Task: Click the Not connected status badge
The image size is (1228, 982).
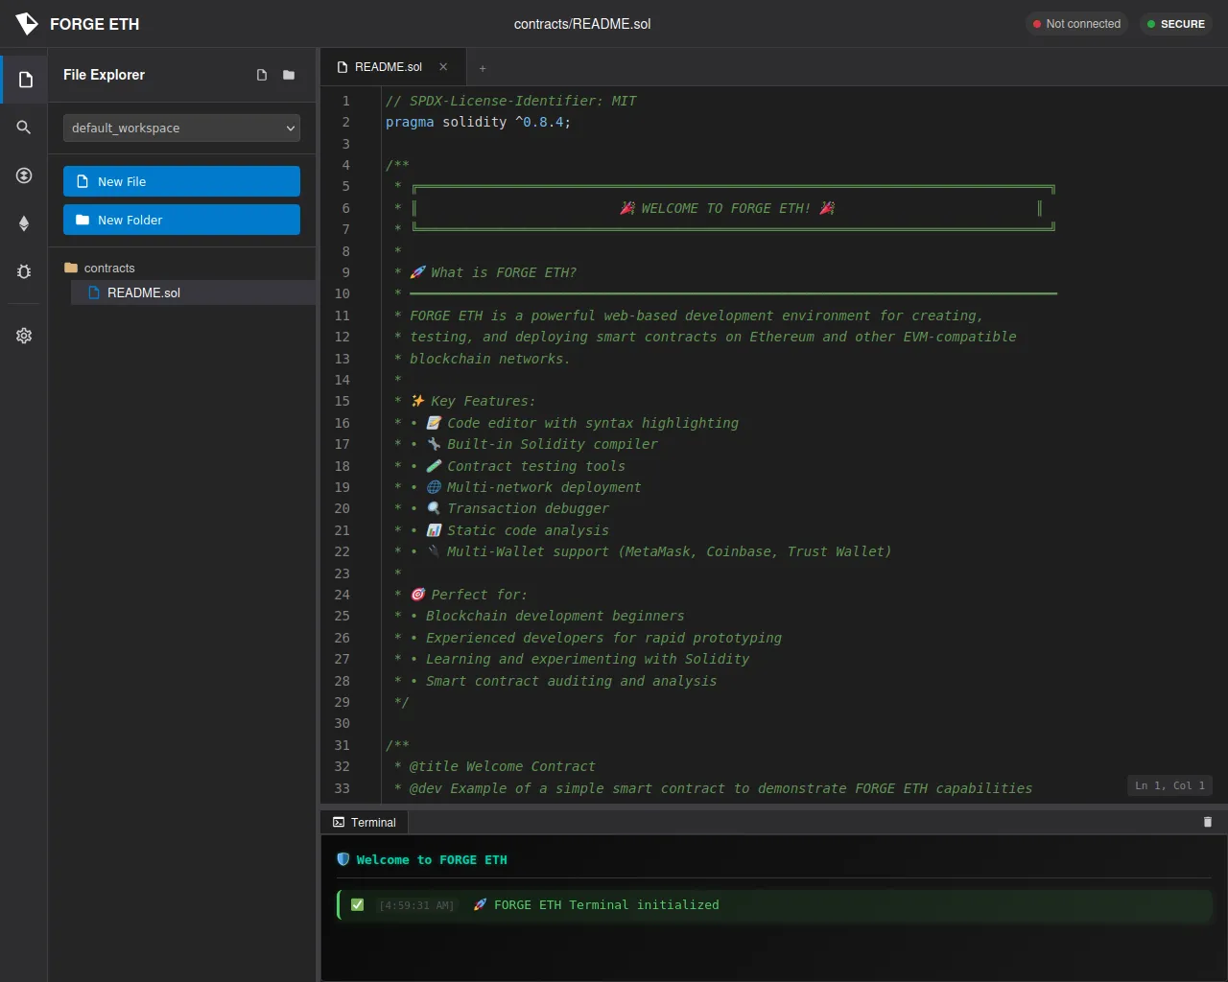Action: click(x=1076, y=24)
